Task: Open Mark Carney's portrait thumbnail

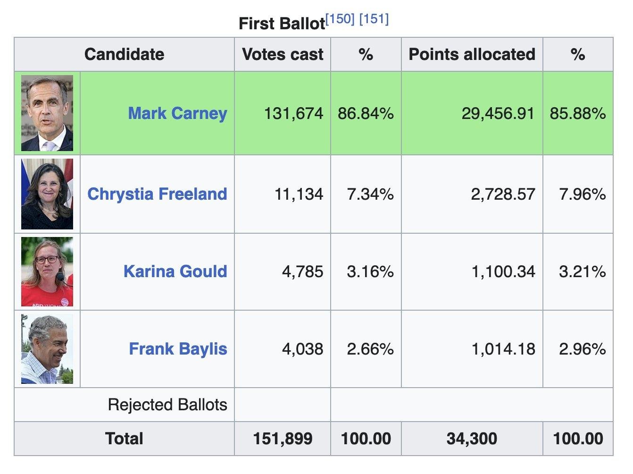Action: coord(47,113)
